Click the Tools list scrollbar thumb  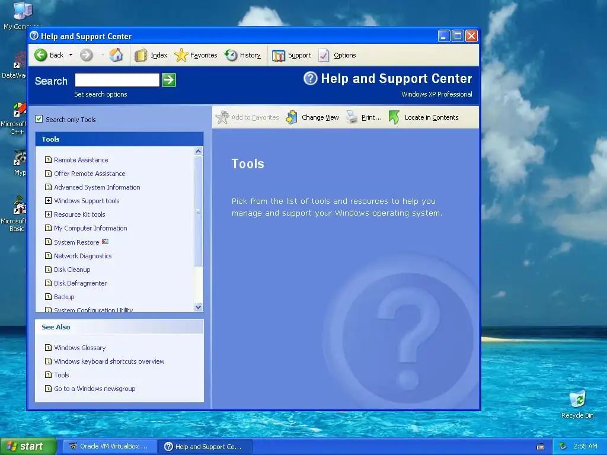[x=198, y=212]
